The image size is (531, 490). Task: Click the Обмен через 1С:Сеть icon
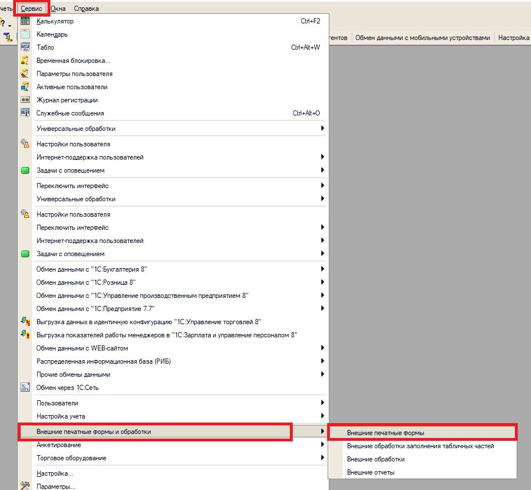point(25,387)
